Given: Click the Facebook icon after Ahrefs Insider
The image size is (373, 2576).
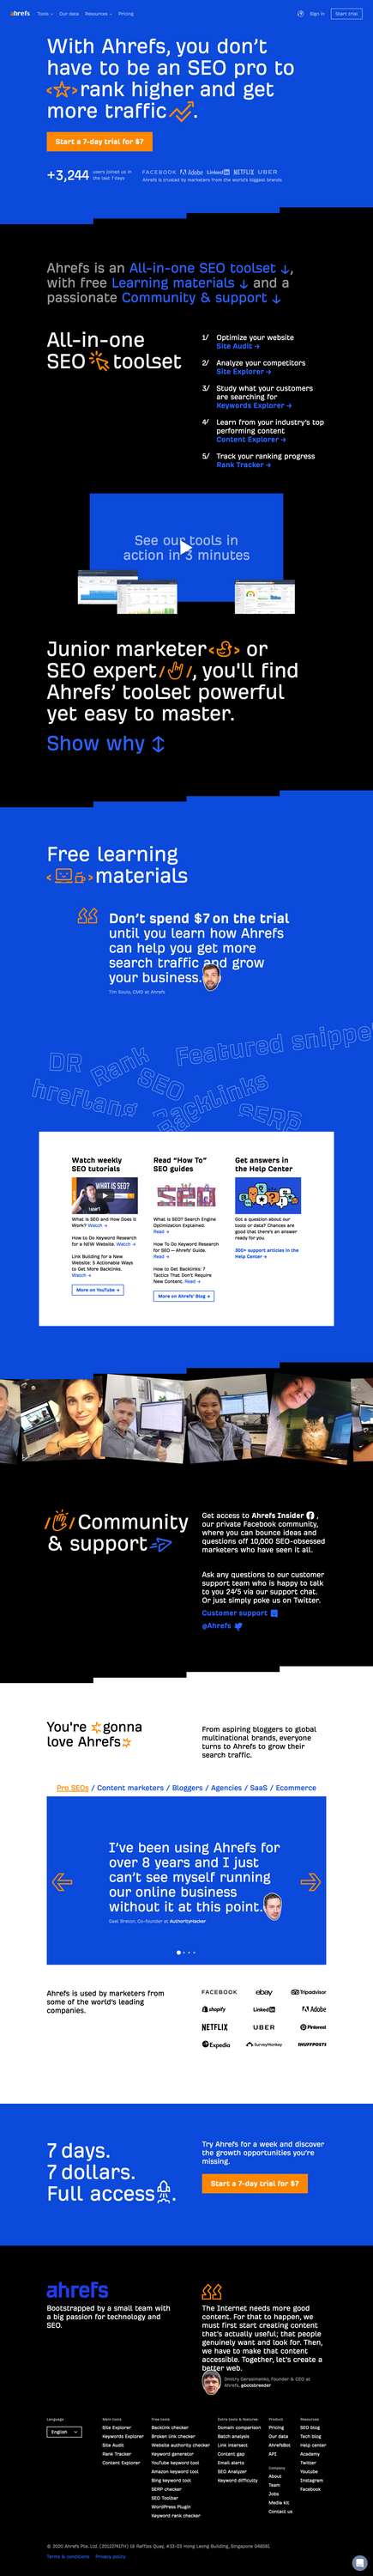Looking at the screenshot, I should pyautogui.click(x=310, y=1515).
